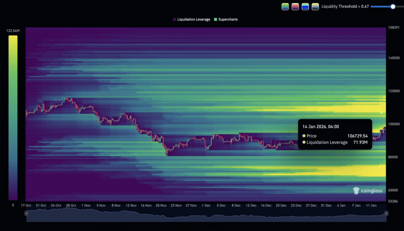This screenshot has height=231, width=404.
Task: Pick the yellow-to-navy color scheme swatch
Action: 315,6
